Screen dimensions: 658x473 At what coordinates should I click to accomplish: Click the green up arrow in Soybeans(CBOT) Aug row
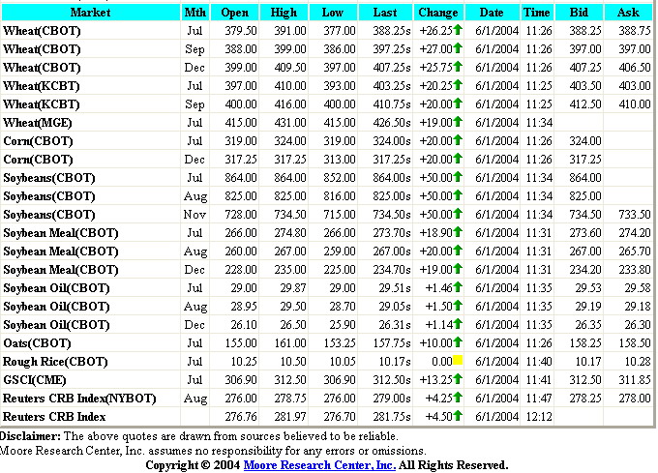[x=458, y=195]
